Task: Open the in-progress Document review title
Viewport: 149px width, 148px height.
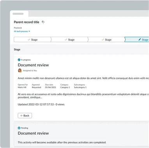Action: click(x=33, y=65)
